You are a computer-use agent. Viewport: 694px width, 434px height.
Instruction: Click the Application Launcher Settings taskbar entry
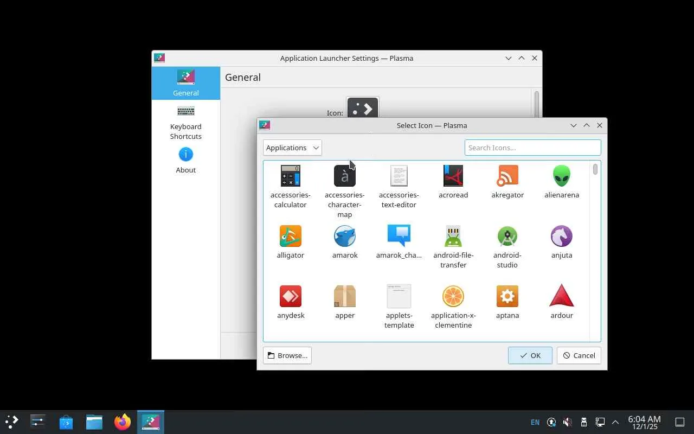151,422
